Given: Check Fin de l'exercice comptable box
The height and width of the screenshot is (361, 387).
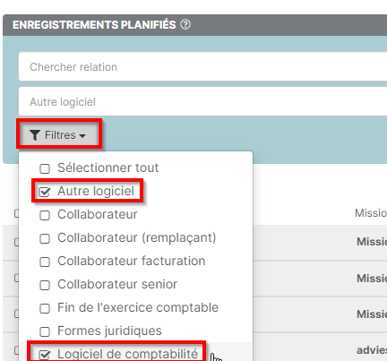Looking at the screenshot, I should click(45, 308).
